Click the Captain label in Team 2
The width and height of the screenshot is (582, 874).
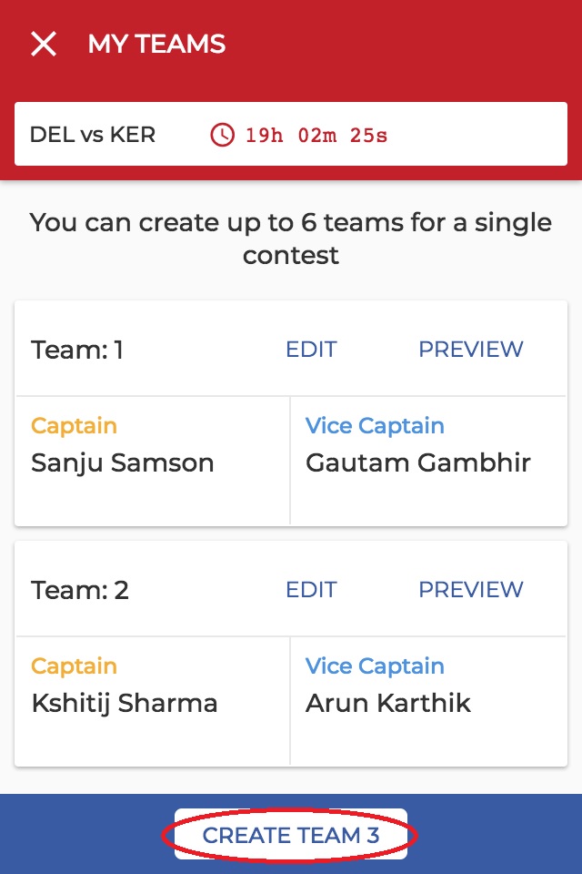pos(74,666)
